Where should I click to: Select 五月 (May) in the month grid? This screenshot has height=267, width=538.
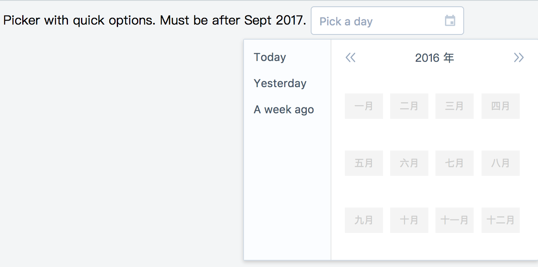pos(364,163)
